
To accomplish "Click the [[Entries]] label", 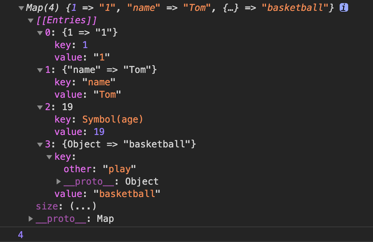I will 66,21.
